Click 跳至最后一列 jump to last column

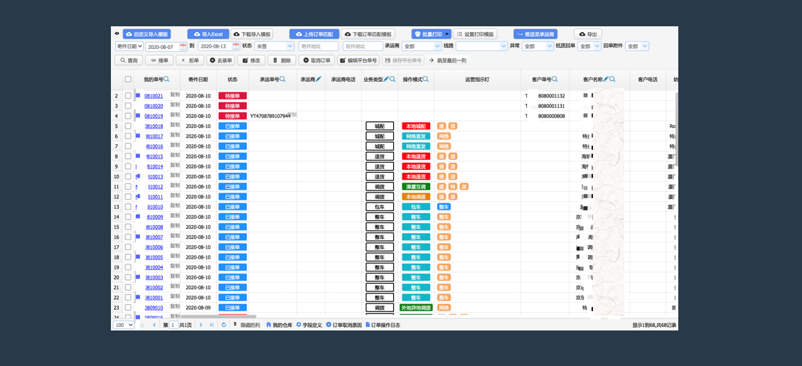point(448,60)
